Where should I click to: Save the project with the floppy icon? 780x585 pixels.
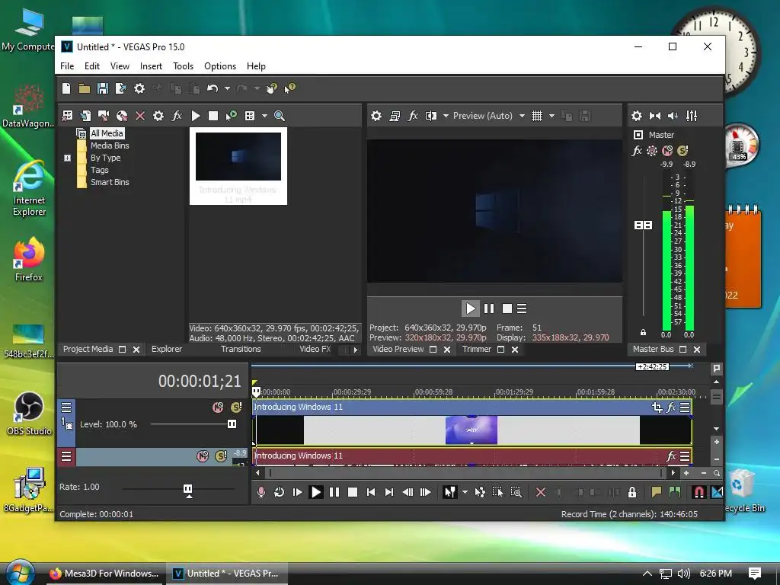(103, 88)
